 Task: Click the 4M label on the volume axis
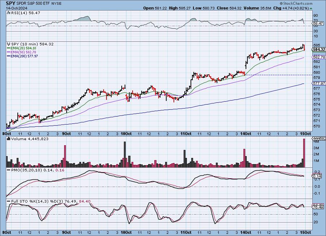[316, 142]
